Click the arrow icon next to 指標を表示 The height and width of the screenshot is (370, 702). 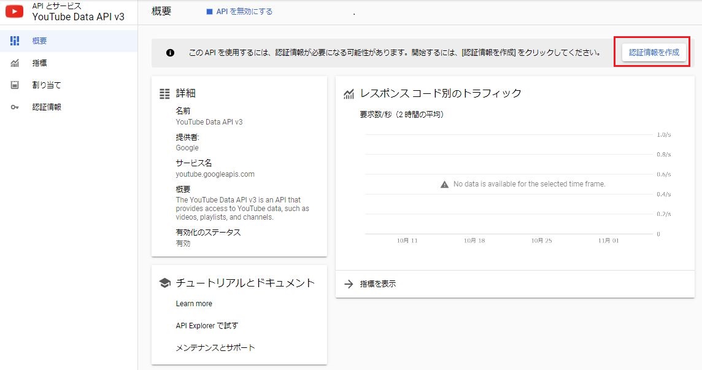(x=349, y=284)
